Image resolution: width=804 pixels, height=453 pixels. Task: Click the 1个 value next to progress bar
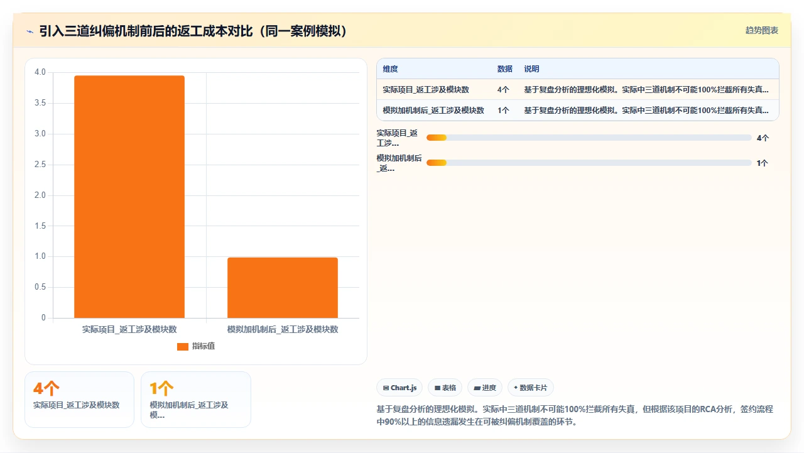[763, 163]
